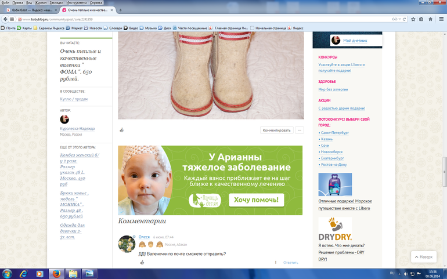Open Firefox from the Windows taskbar
447x279 pixels.
56,274
